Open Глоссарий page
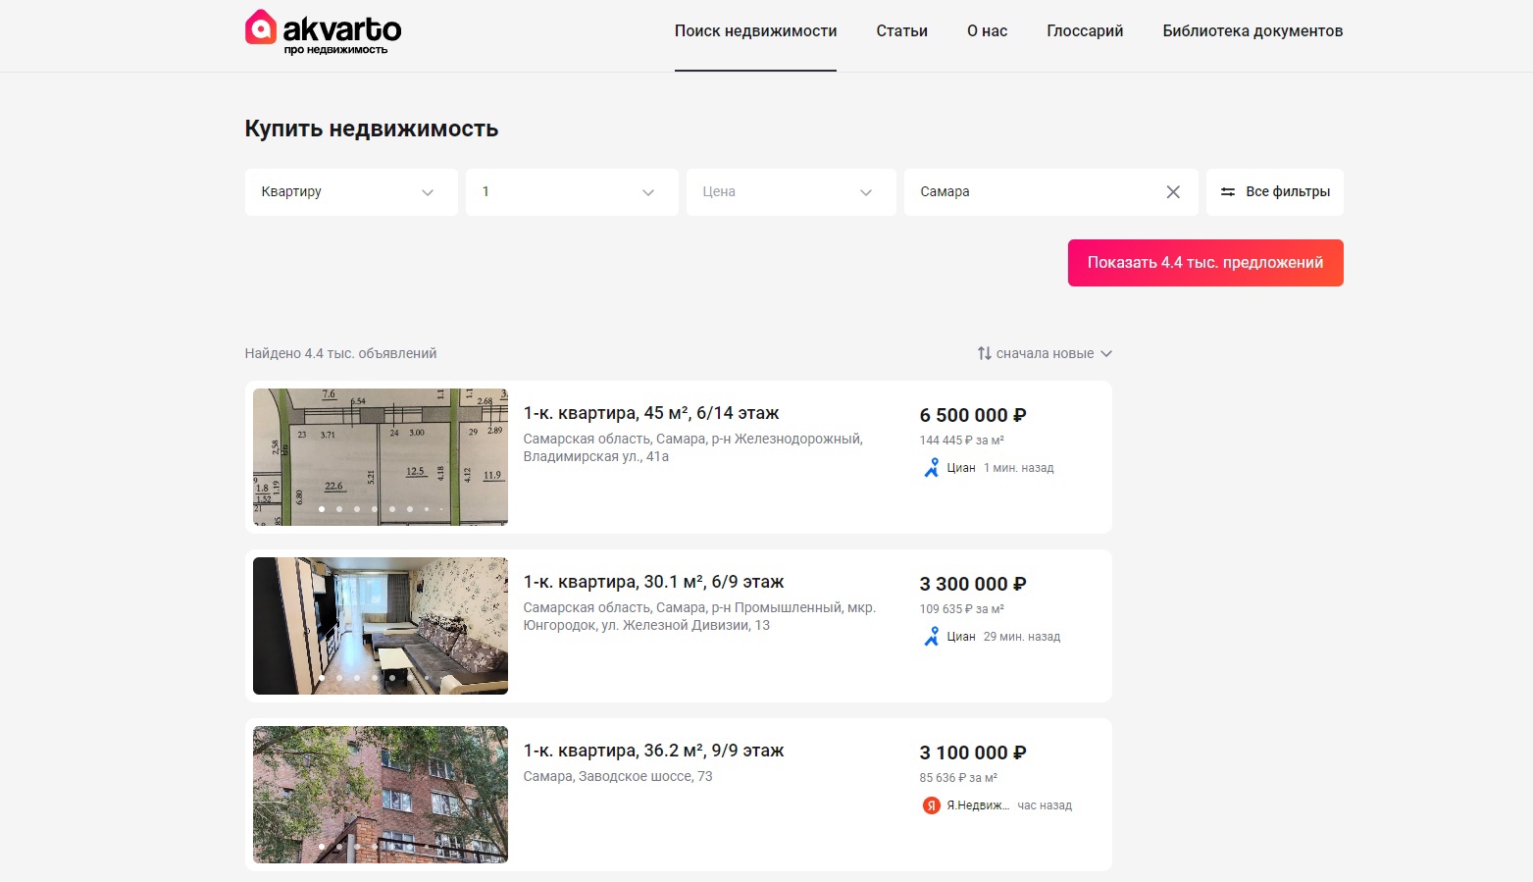Screen dimensions: 1533x882 (1085, 31)
